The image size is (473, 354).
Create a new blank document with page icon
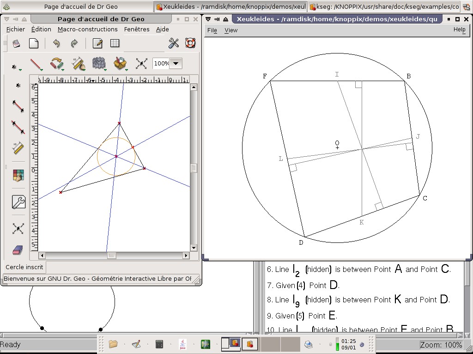pyautogui.click(x=34, y=43)
